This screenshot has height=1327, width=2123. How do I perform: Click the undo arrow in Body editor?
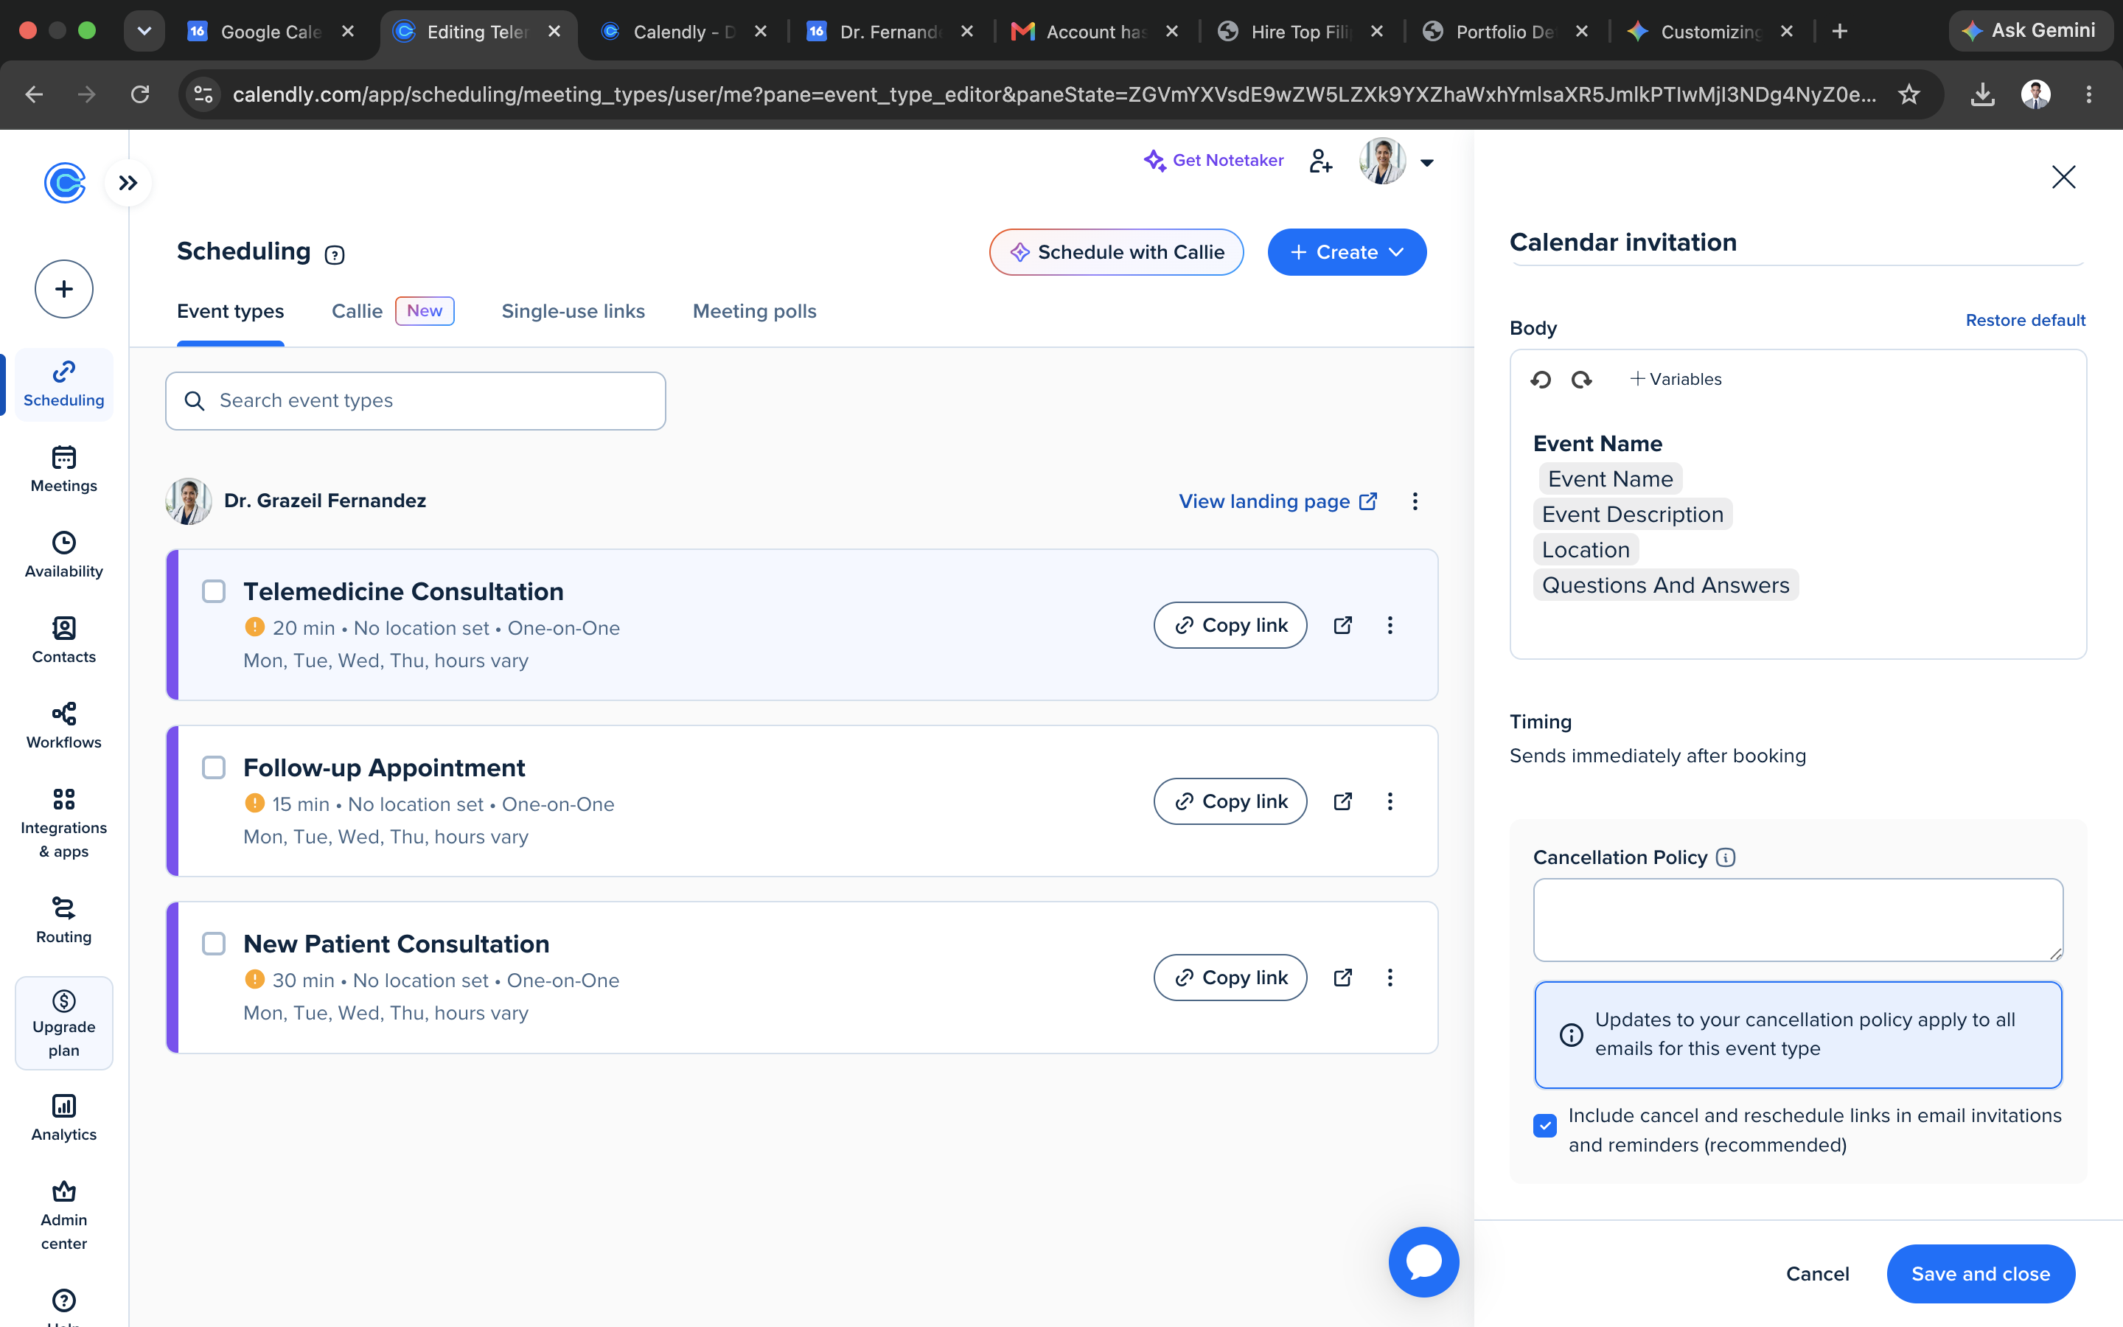1541,379
